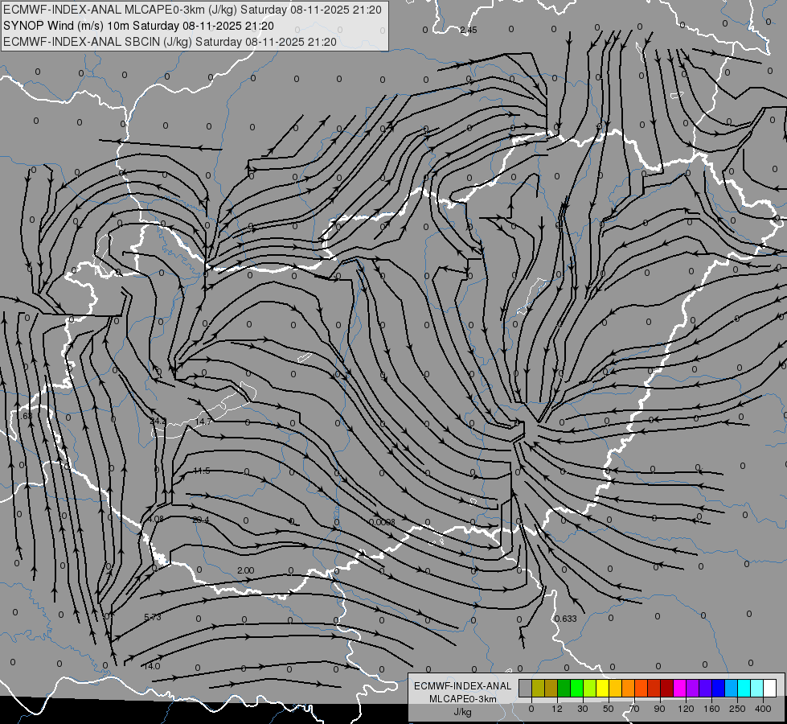This screenshot has height=724, width=787.
Task: Click the pure yellow legend swatch
Action: (603, 688)
